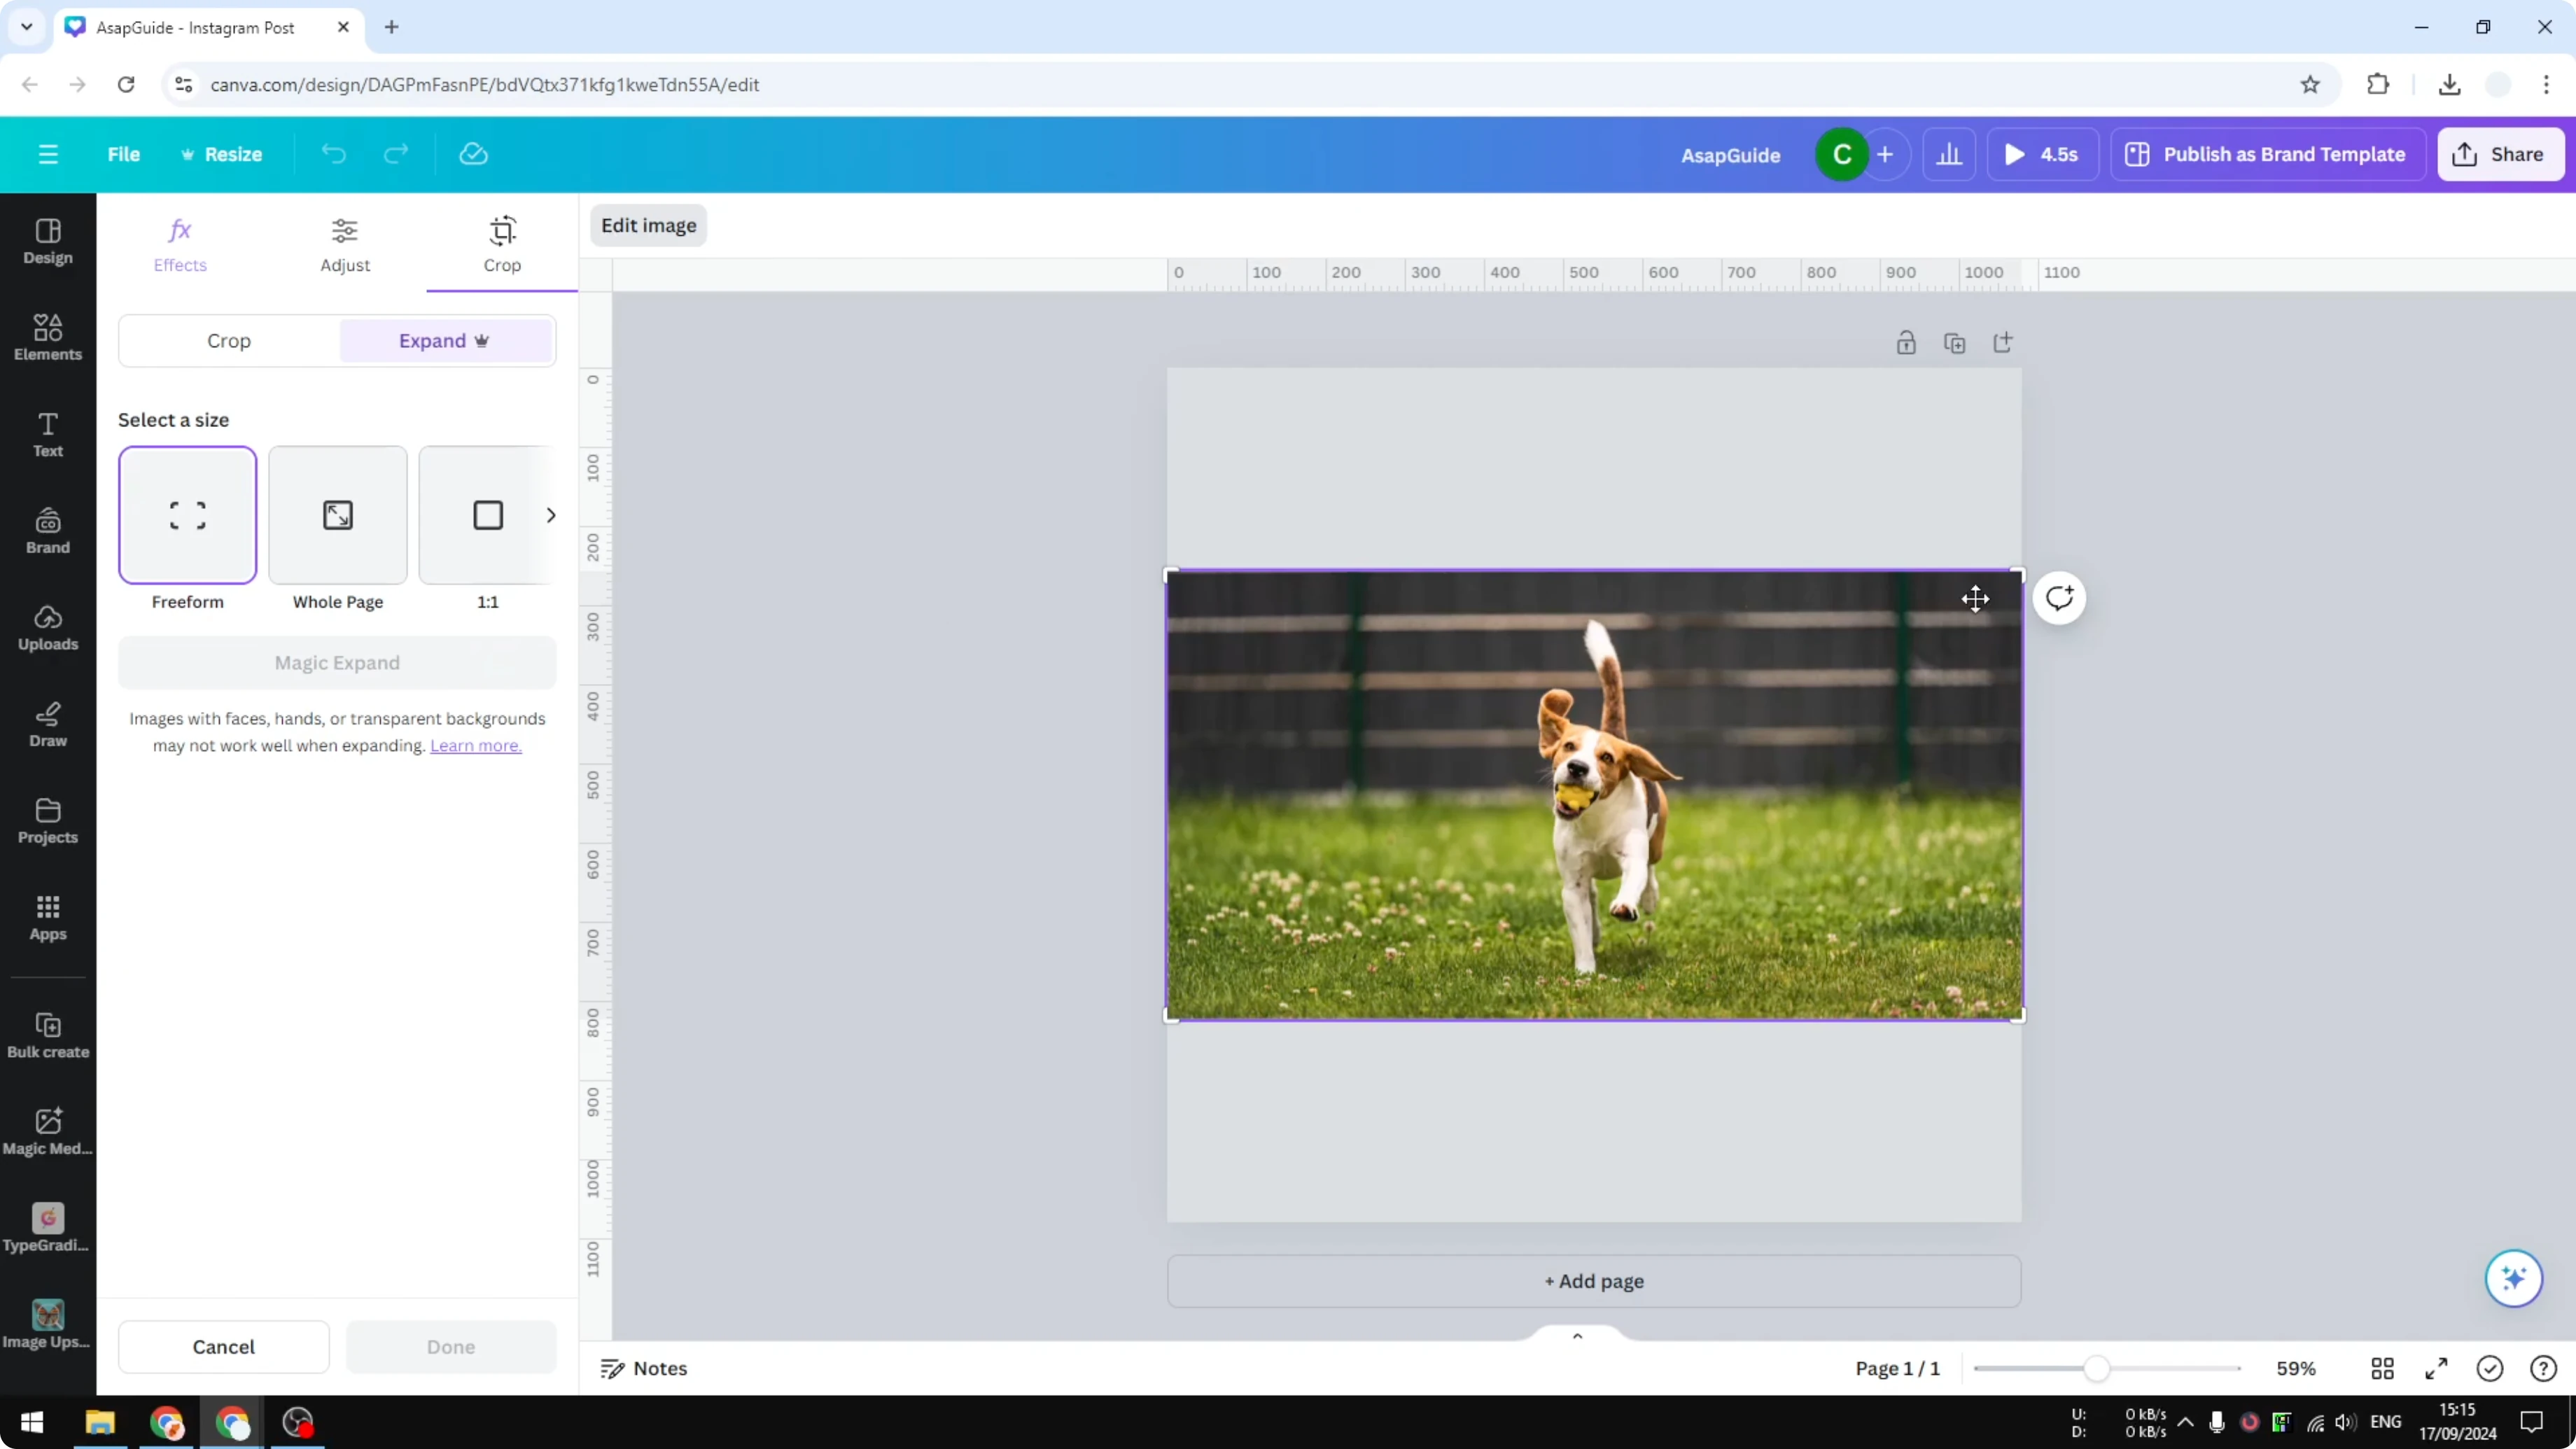Select the Whole Page size option
This screenshot has width=2576, height=1449.
pos(338,515)
